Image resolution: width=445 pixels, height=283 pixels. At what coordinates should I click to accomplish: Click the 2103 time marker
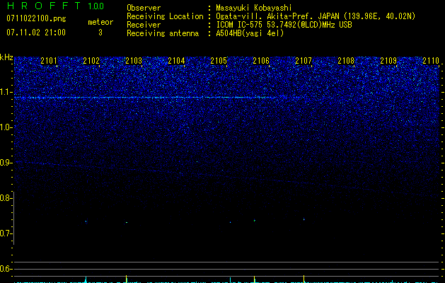coord(134,61)
